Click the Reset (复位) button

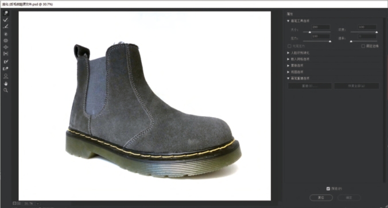(x=321, y=198)
